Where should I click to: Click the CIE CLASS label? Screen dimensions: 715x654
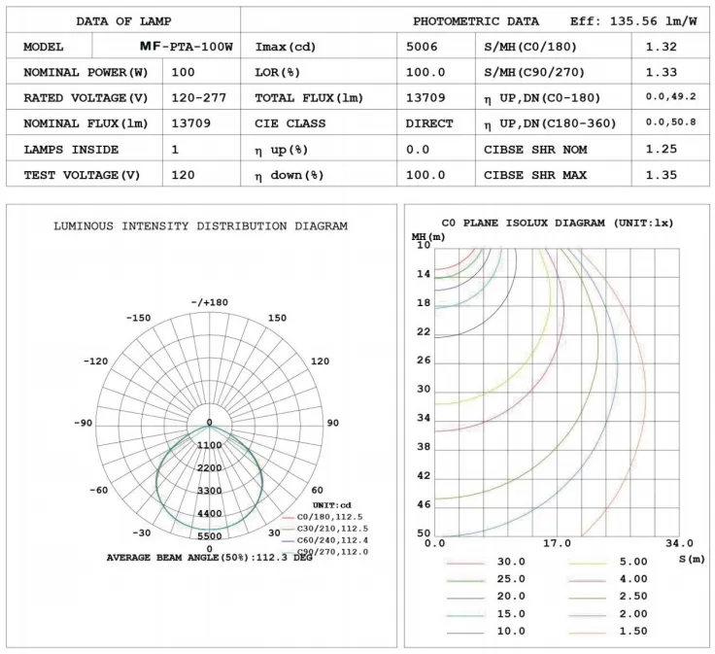(290, 123)
